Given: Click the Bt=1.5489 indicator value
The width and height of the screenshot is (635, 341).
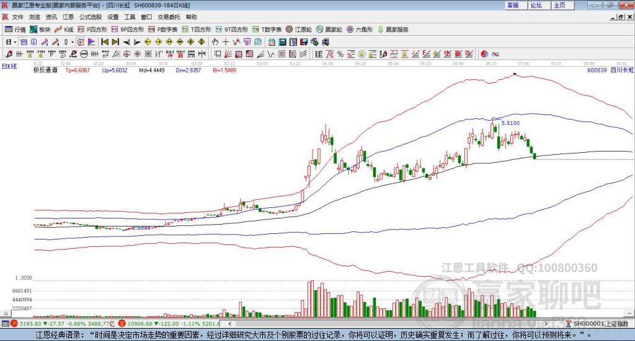Looking at the screenshot, I should pos(224,70).
